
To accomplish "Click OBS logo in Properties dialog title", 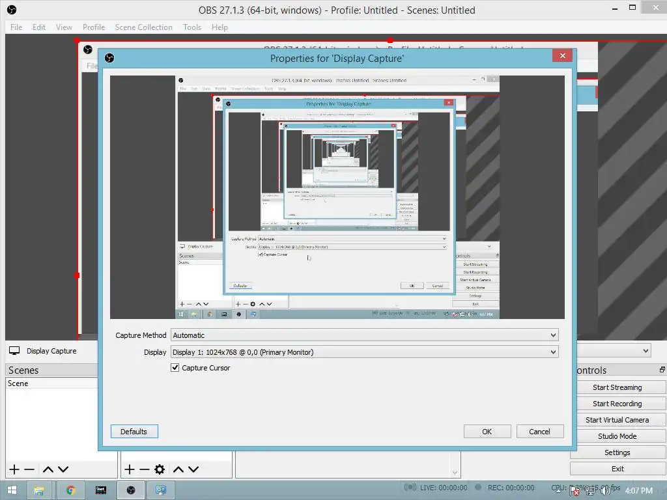I will tap(109, 58).
